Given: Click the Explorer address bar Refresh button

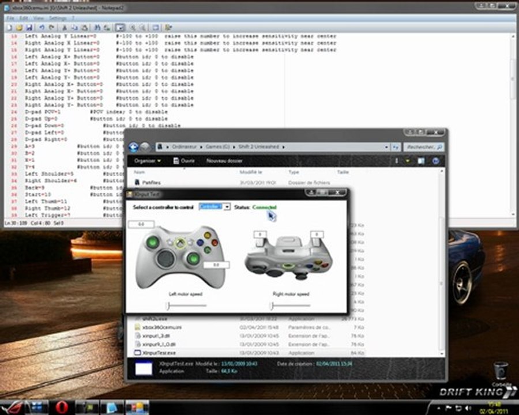Looking at the screenshot, I should 396,147.
